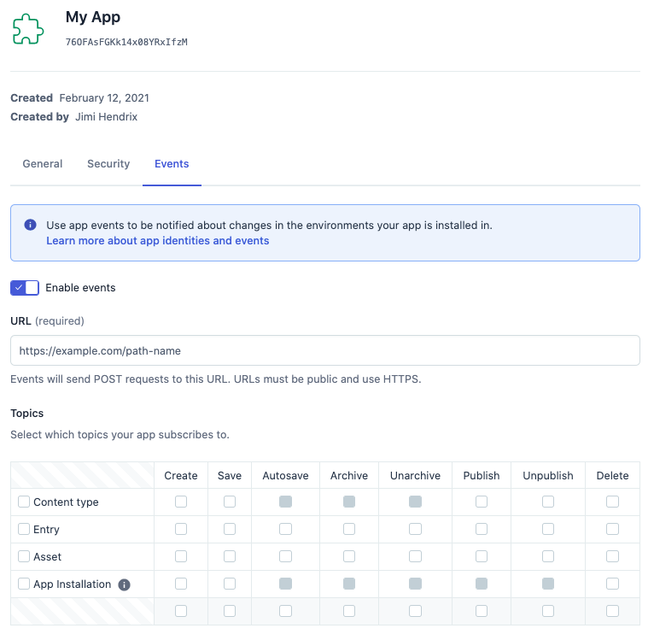Click the URL input field
654x640 pixels.
pos(325,350)
